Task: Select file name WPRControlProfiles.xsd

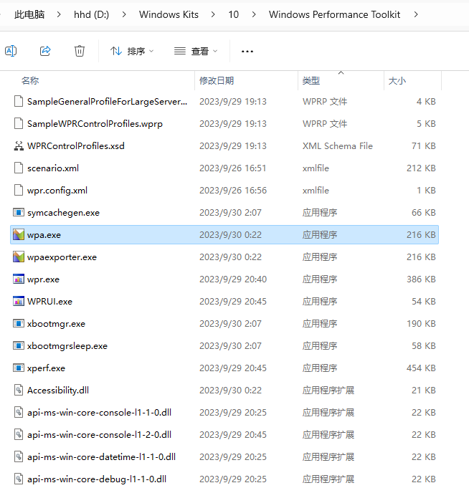Action: click(x=76, y=146)
